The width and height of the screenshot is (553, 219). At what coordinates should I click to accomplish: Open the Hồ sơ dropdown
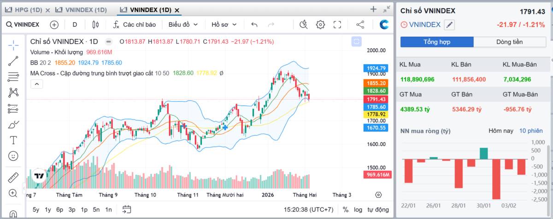[x=224, y=24]
